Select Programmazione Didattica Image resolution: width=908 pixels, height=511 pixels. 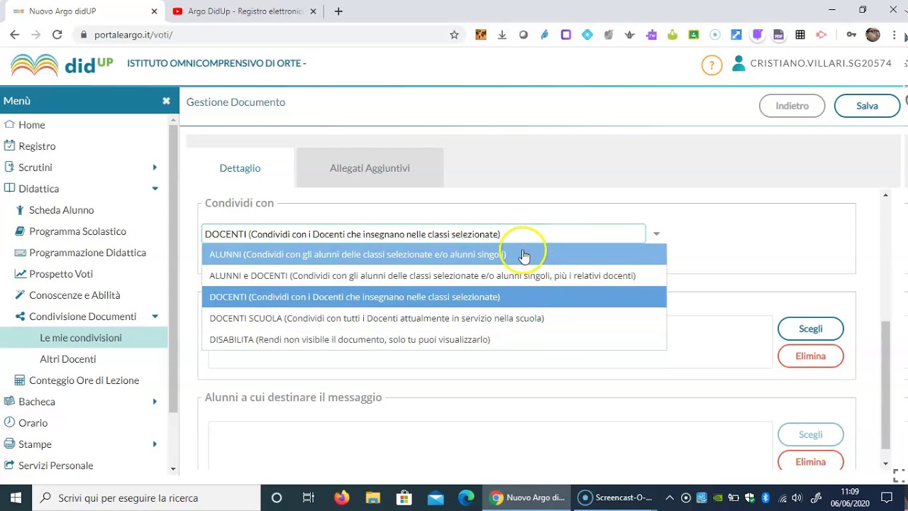87,253
